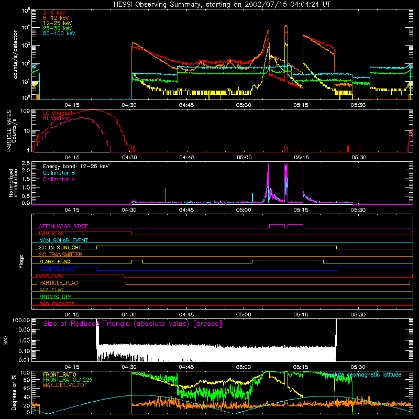Select the MAX_DET_VS_TOT legend label

point(65,385)
